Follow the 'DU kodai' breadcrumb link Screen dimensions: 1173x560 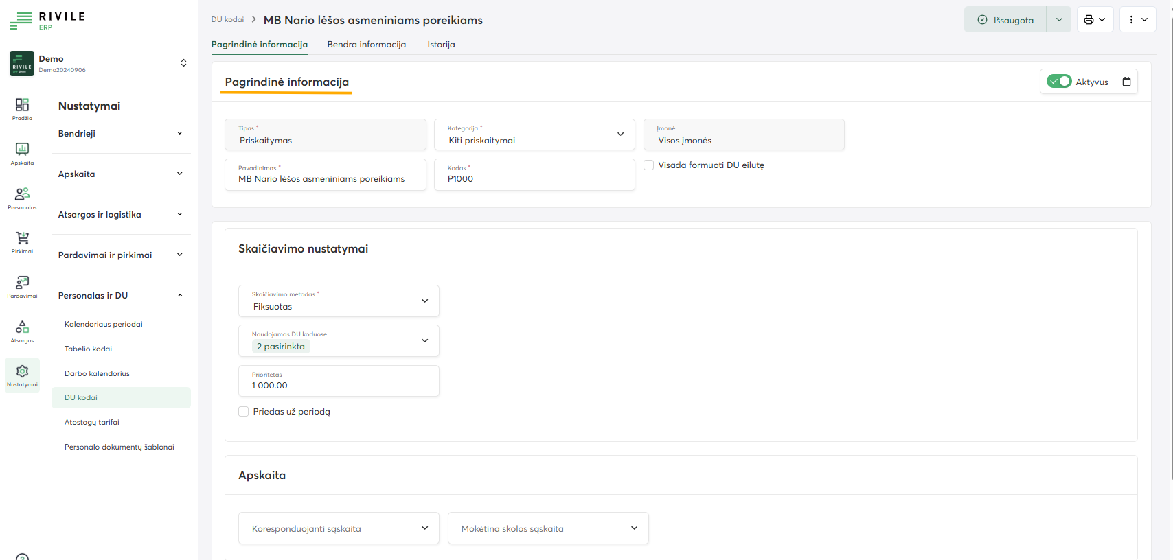click(227, 20)
